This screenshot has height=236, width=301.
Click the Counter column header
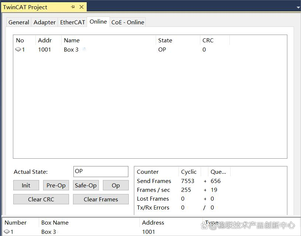coord(156,172)
